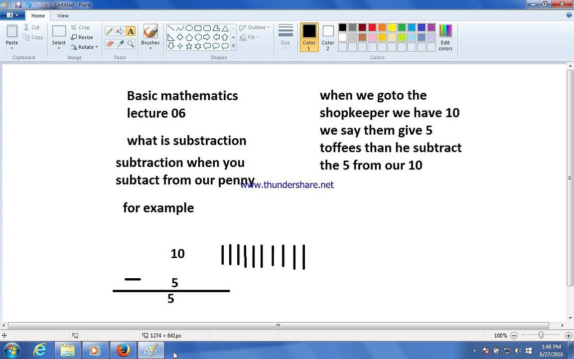Click the Zoom in plus button
The image size is (574, 359).
tap(568, 336)
